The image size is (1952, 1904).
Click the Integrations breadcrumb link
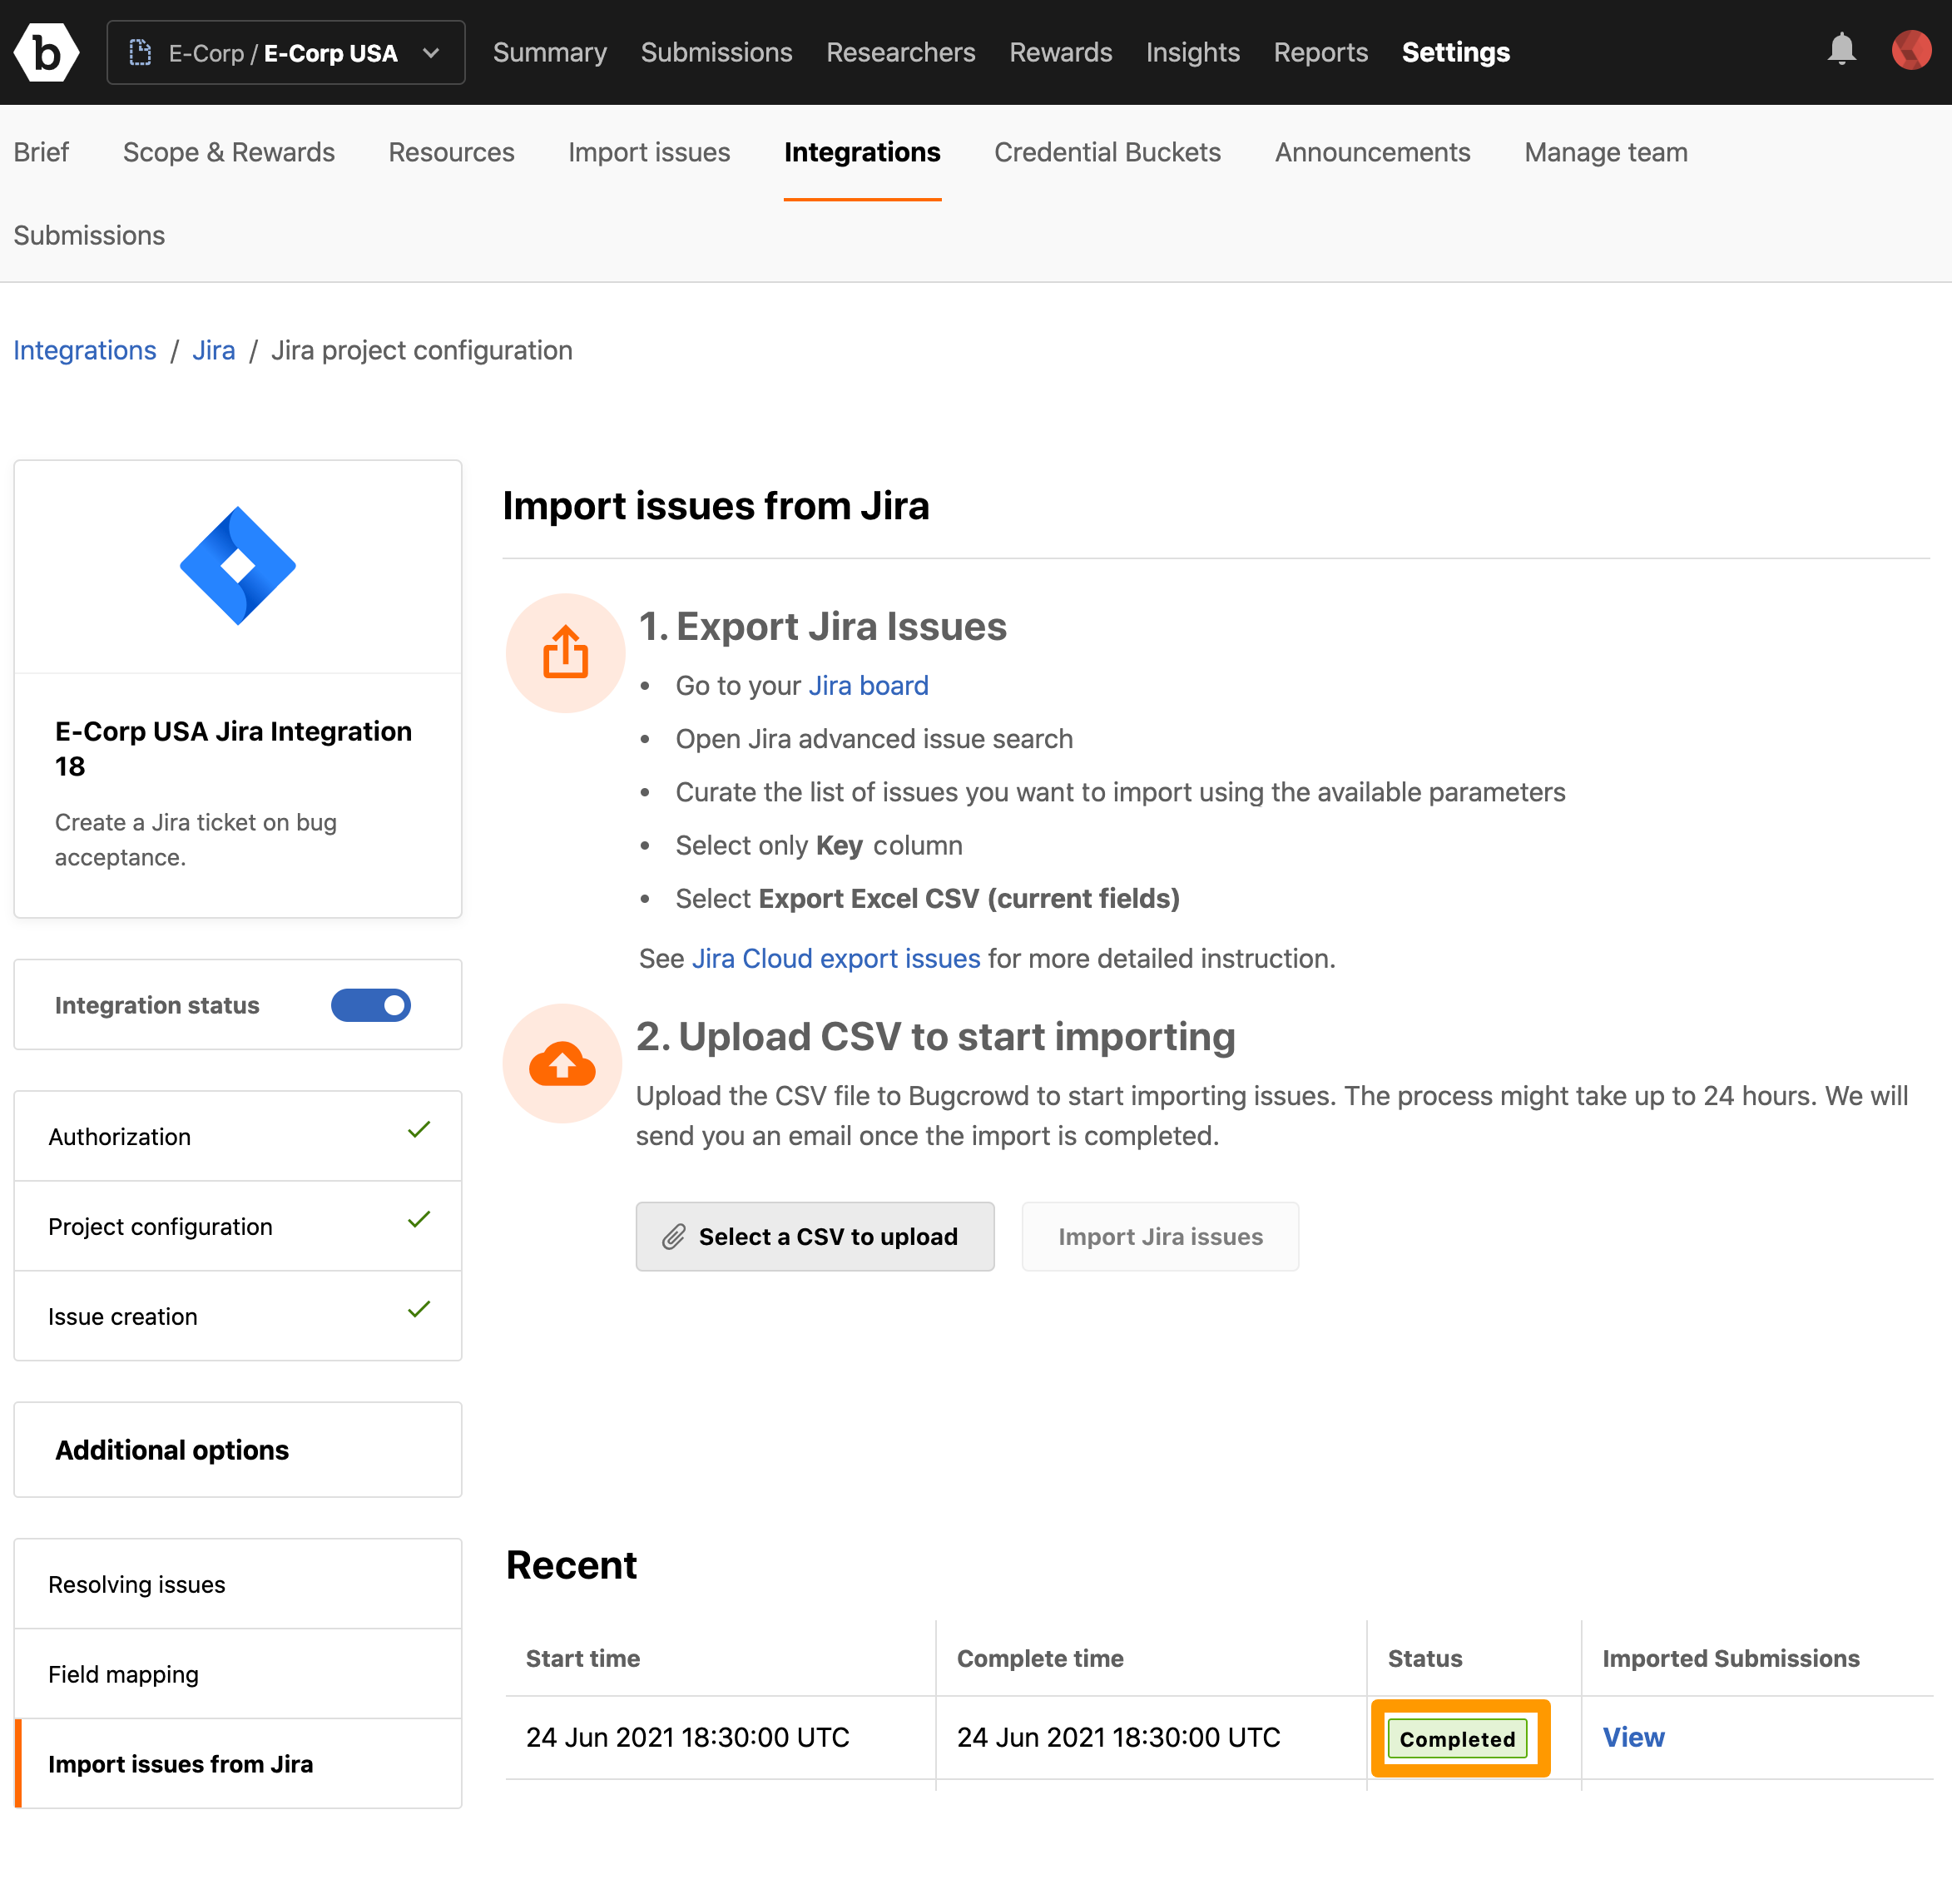(x=85, y=350)
